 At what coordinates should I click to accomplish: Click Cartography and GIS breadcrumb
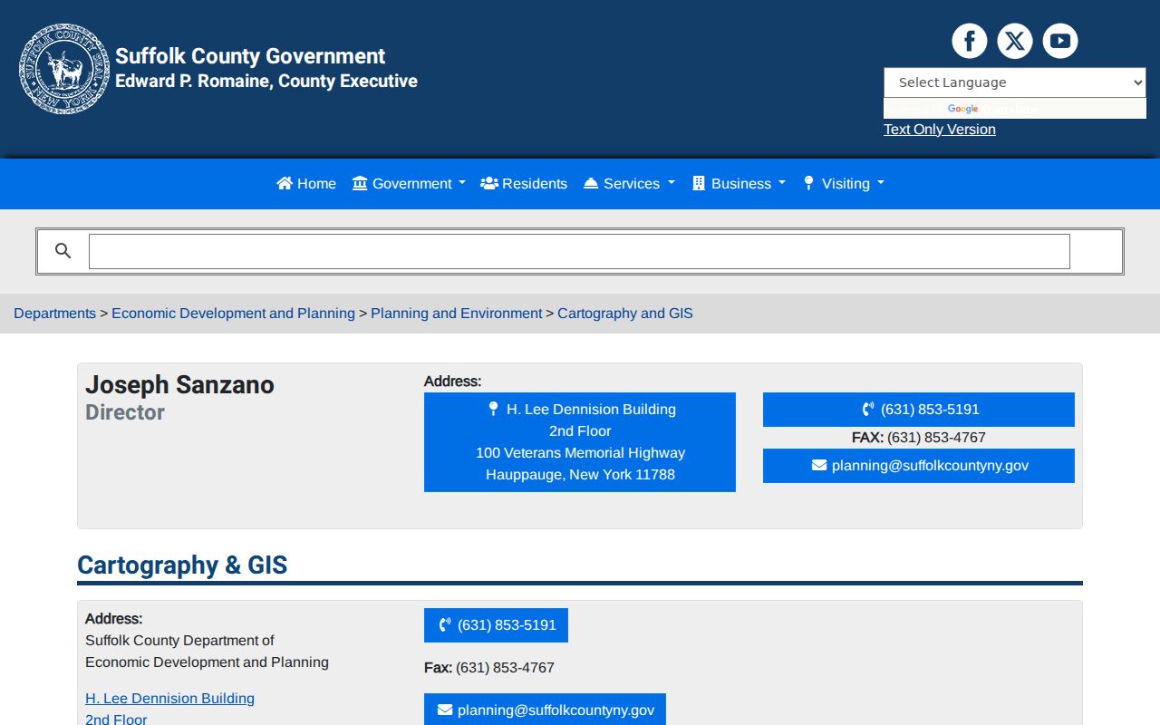coord(624,314)
